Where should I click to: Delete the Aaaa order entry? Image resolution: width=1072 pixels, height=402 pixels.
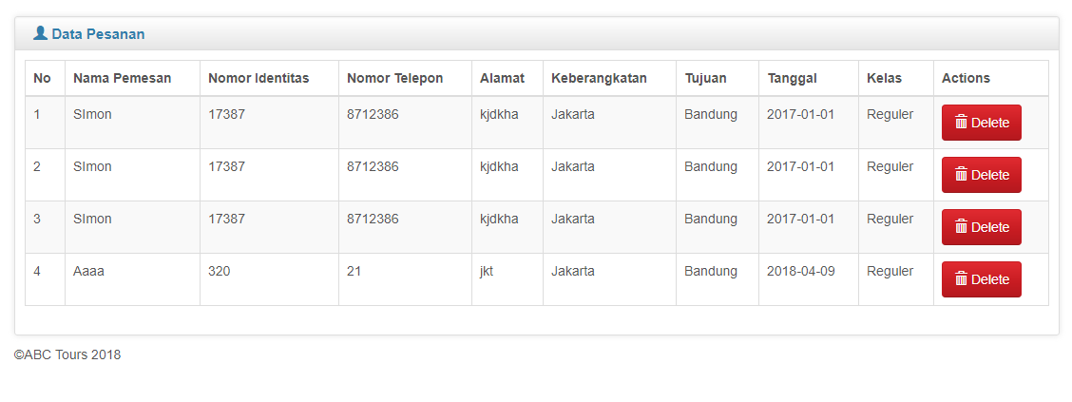click(x=981, y=279)
